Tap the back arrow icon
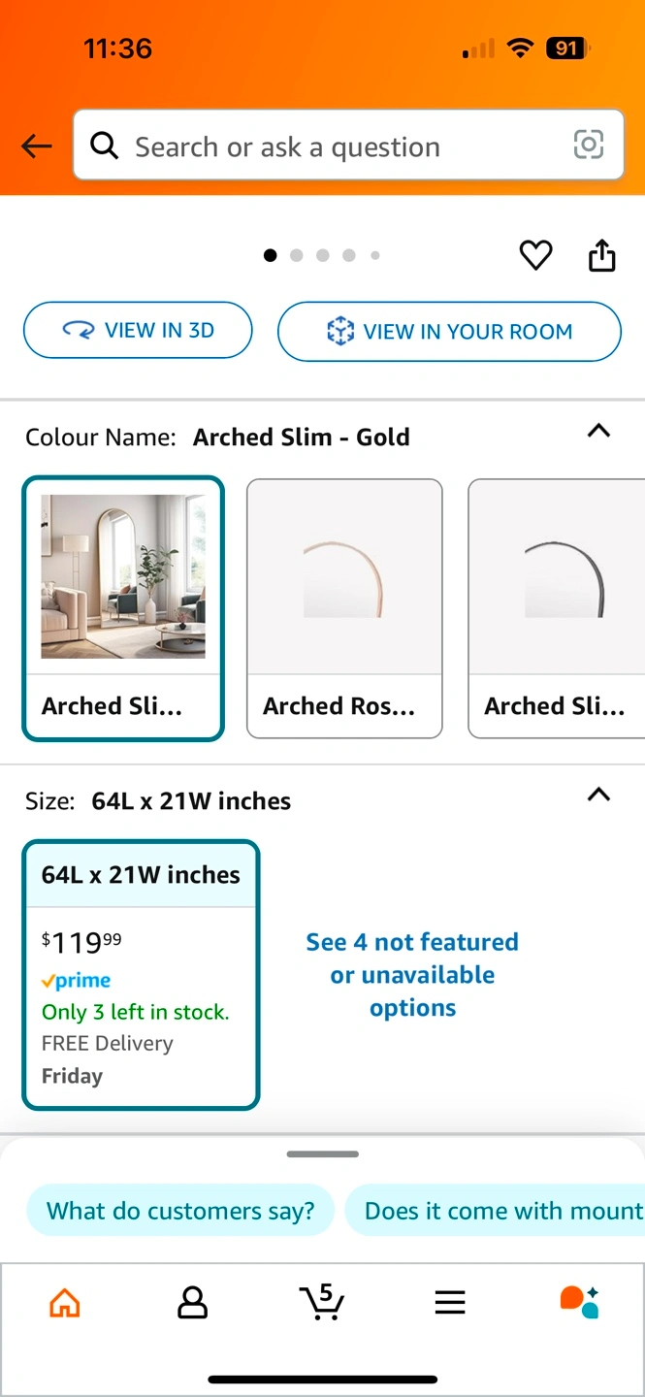 coord(37,146)
